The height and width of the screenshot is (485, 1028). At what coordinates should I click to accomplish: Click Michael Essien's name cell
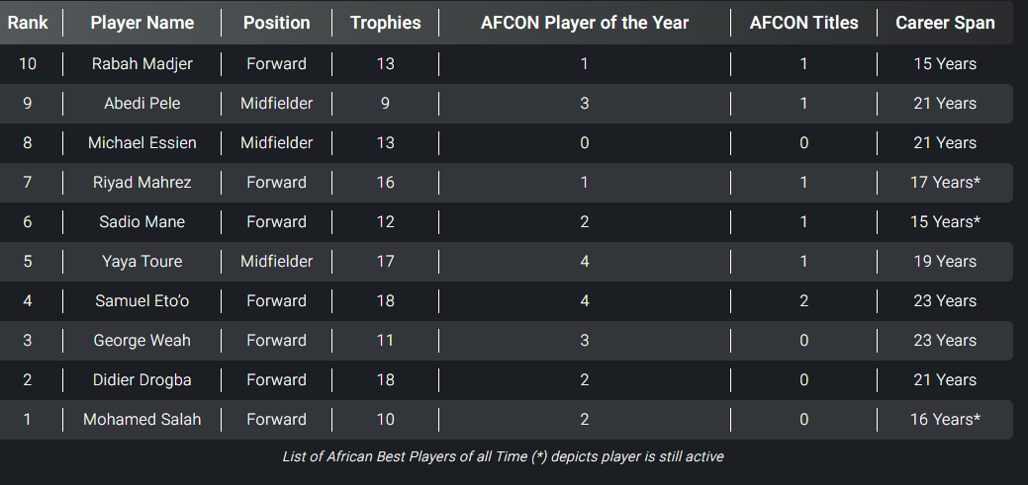[141, 143]
